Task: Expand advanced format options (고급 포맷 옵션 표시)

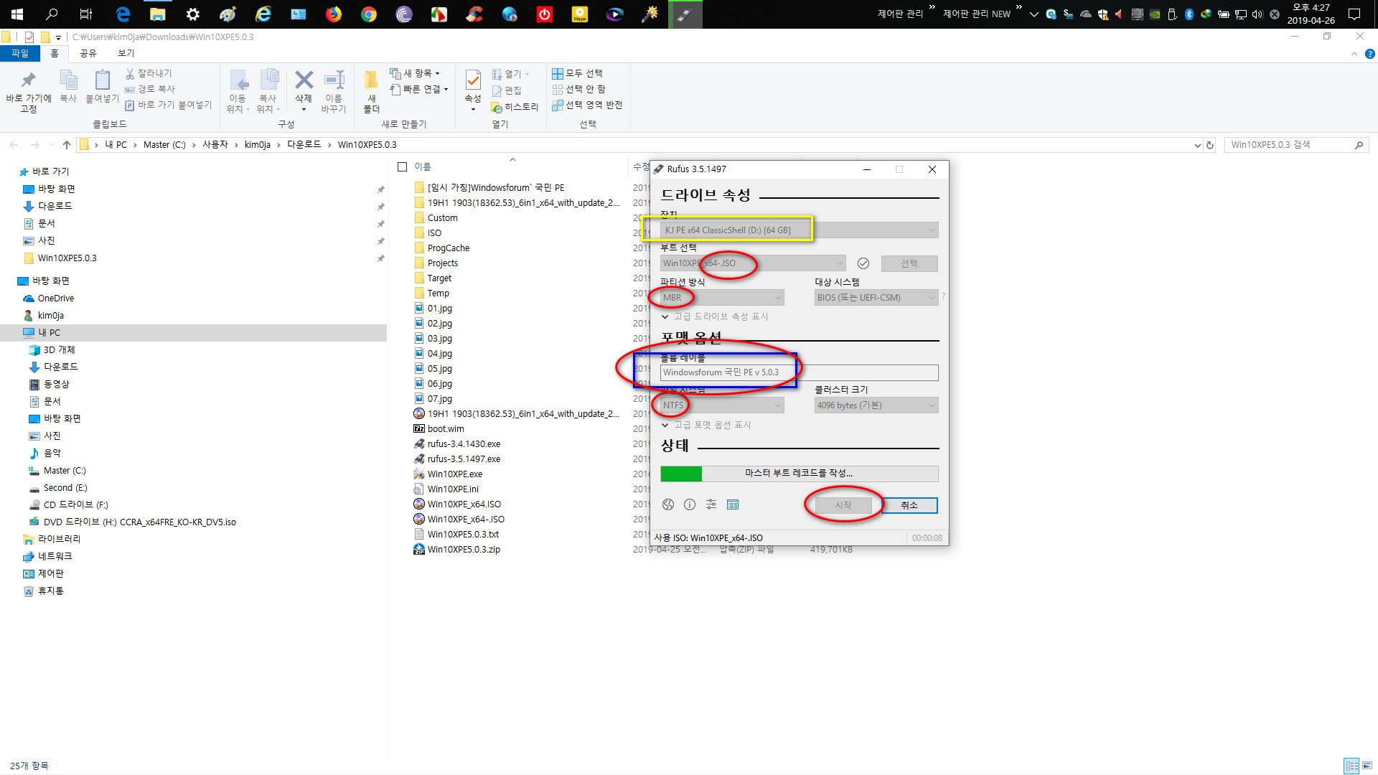Action: click(x=706, y=425)
